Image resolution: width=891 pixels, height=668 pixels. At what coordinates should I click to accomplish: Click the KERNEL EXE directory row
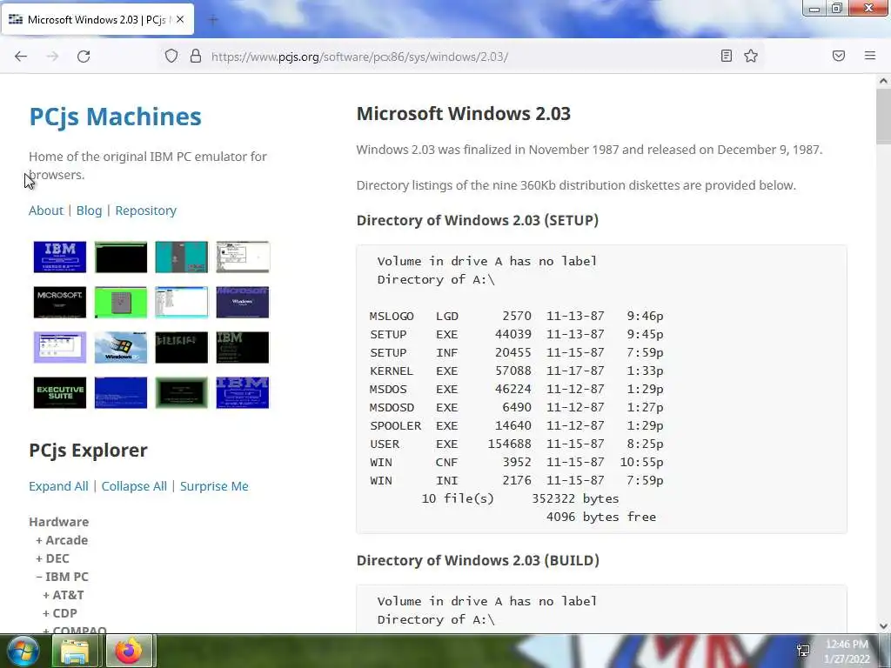click(x=517, y=371)
